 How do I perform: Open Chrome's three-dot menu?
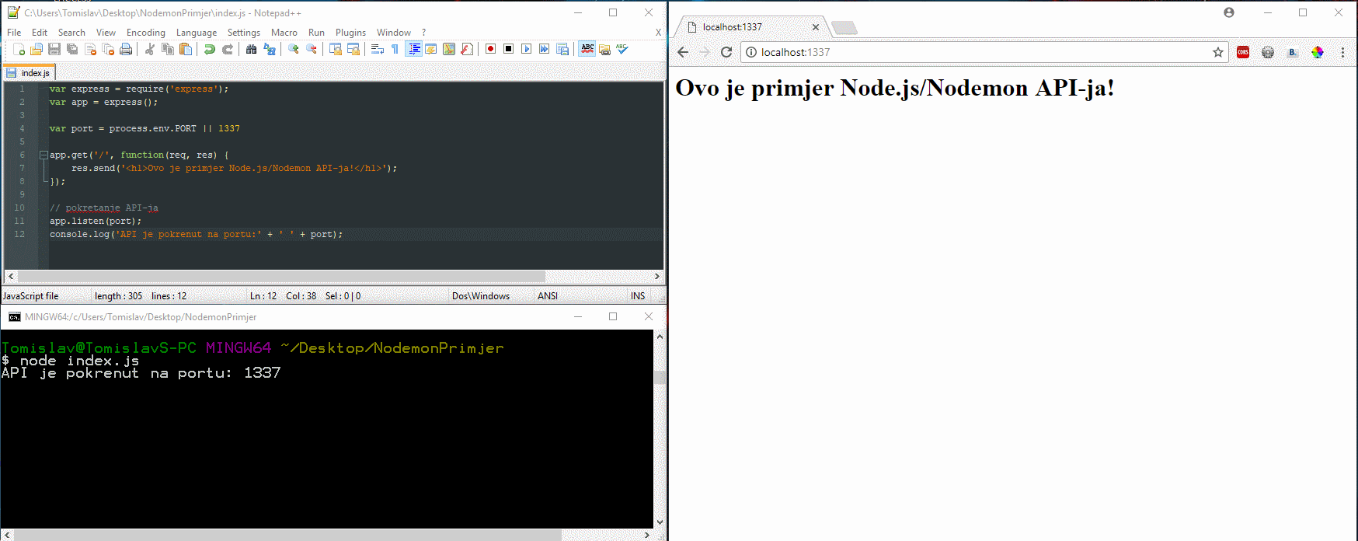(x=1342, y=52)
